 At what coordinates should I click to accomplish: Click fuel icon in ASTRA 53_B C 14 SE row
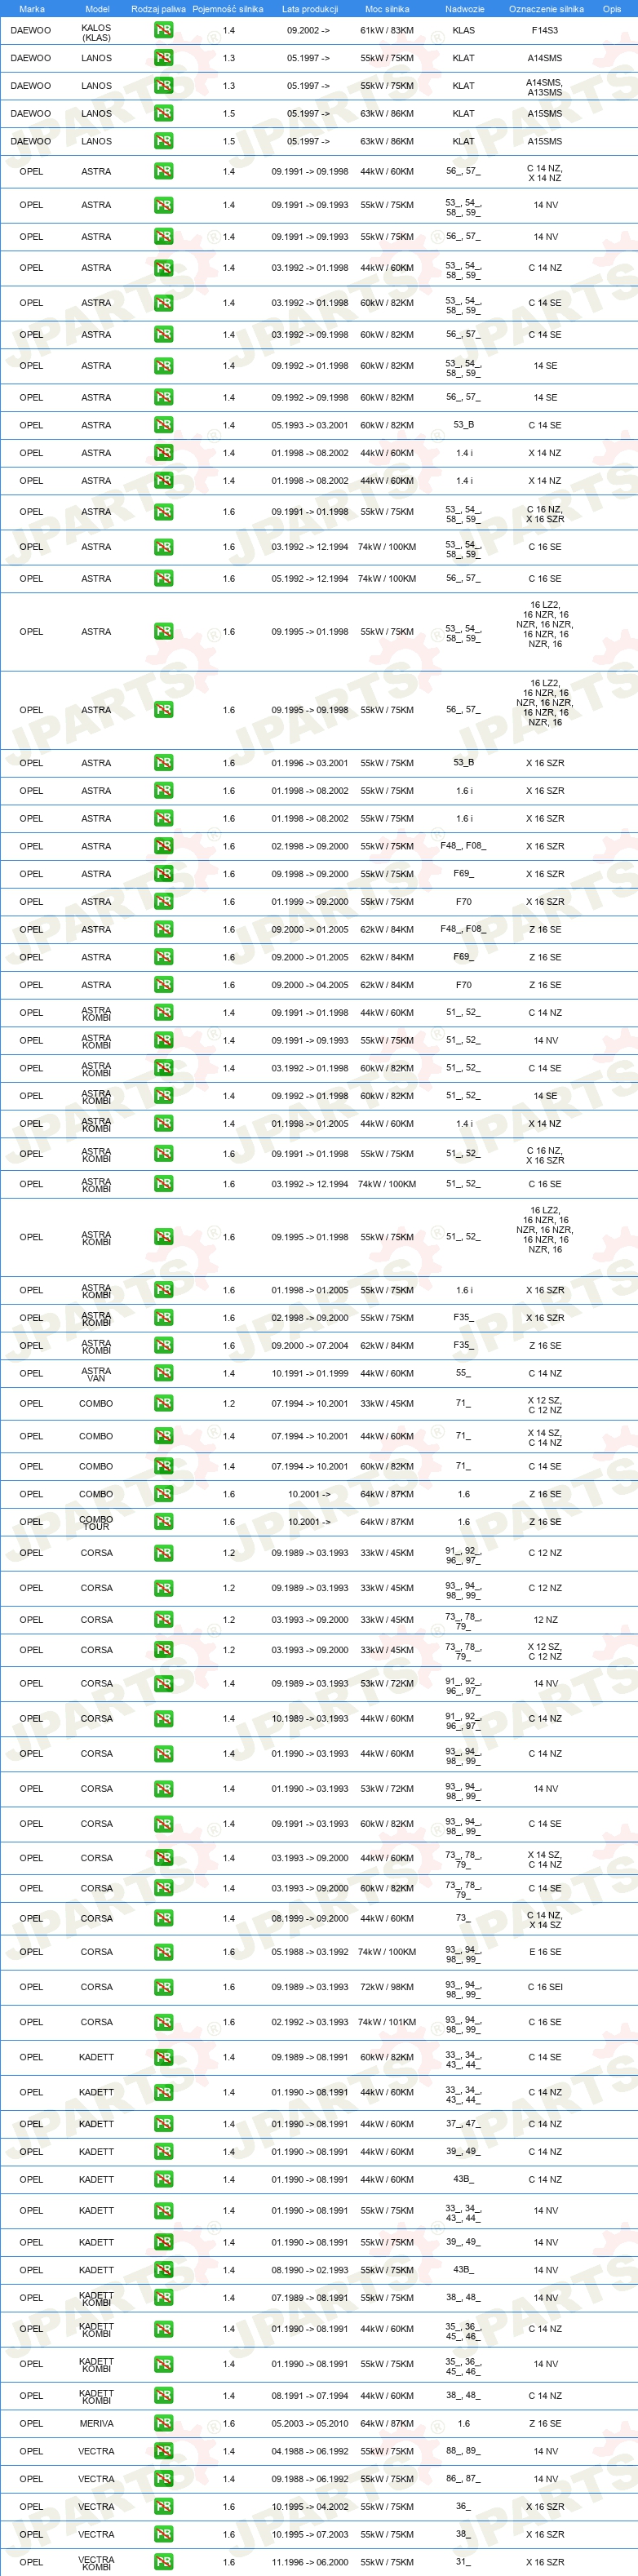pos(163,425)
